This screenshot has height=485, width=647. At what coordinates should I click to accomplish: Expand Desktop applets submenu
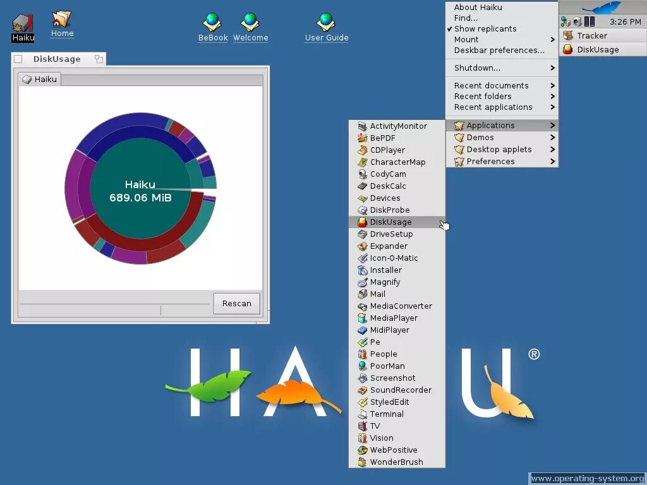[502, 149]
